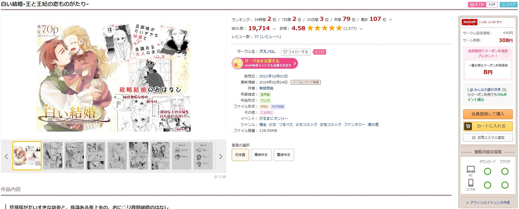Open the ファンタジー genre tag
This screenshot has width=519, height=209.
click(x=354, y=124)
